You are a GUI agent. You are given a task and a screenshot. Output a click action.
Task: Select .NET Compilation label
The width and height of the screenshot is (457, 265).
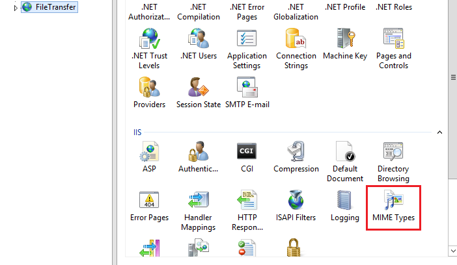(x=199, y=12)
